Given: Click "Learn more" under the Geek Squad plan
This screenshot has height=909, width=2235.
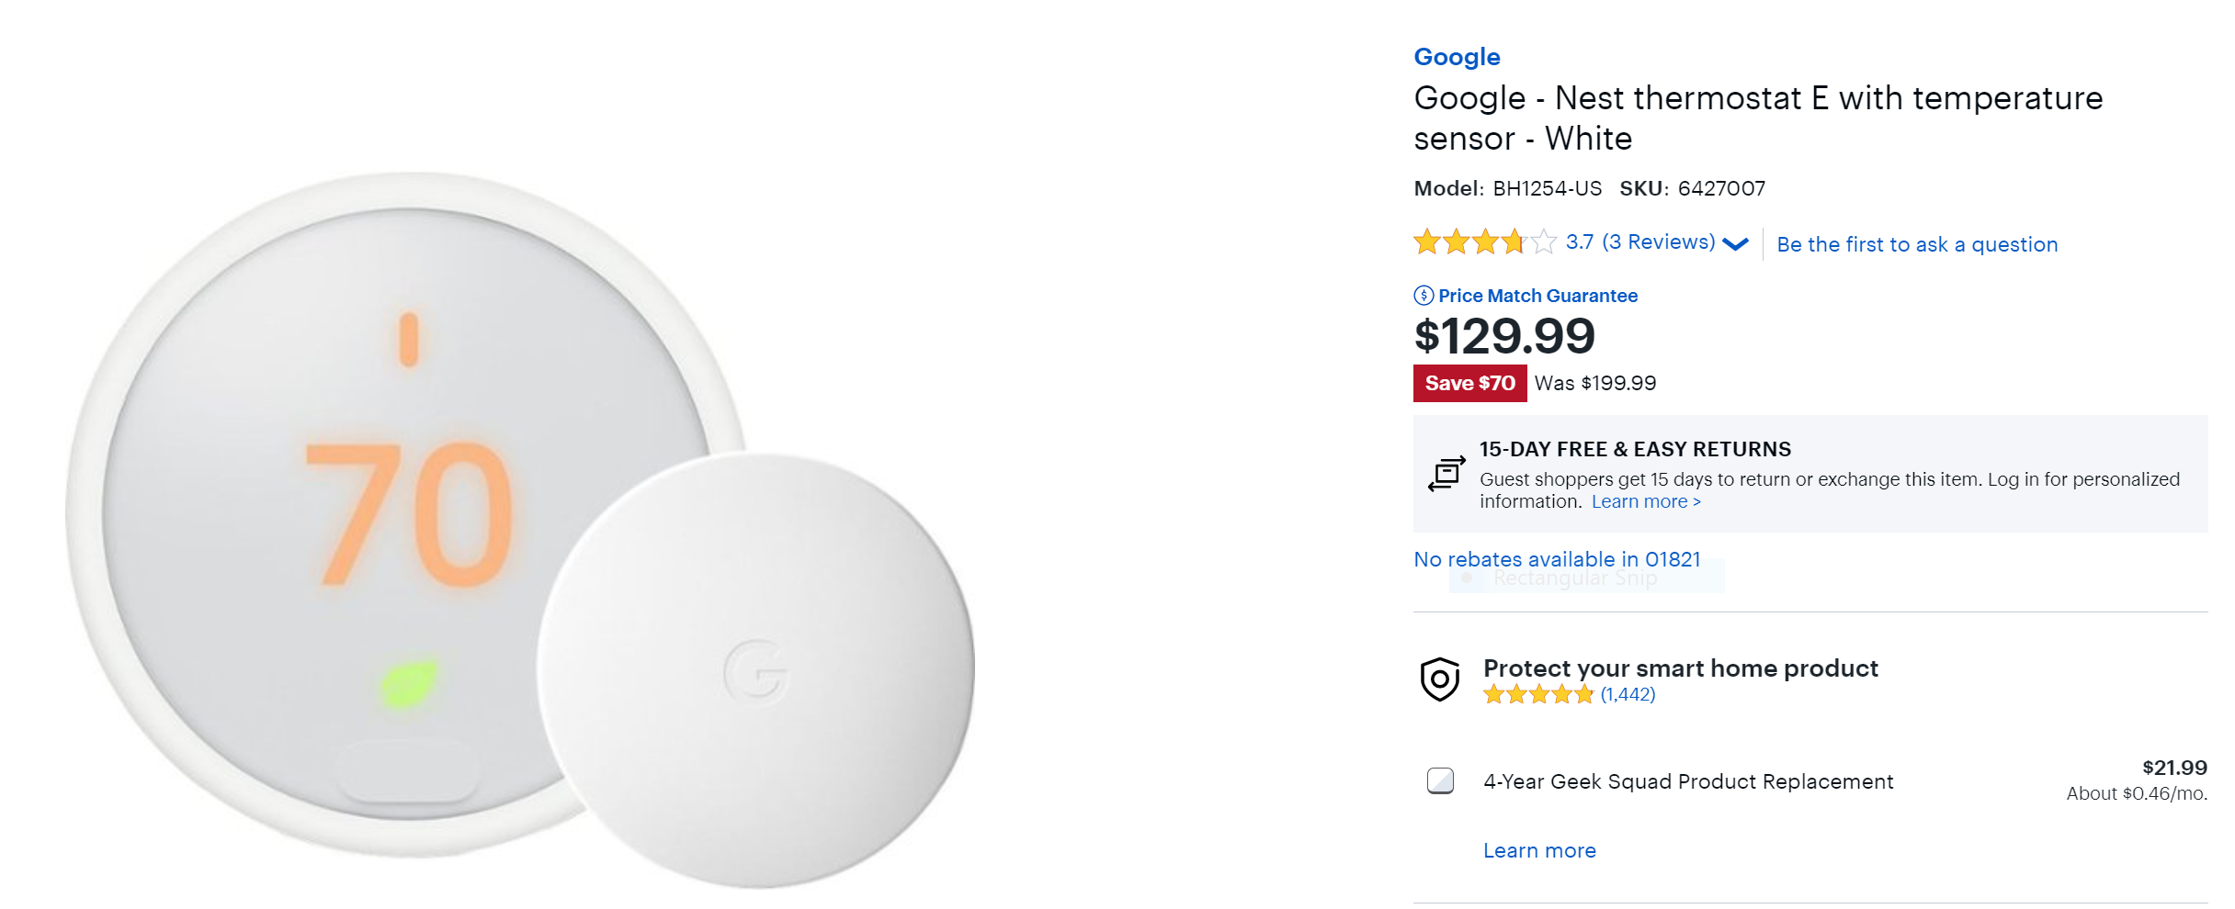Looking at the screenshot, I should pyautogui.click(x=1539, y=850).
